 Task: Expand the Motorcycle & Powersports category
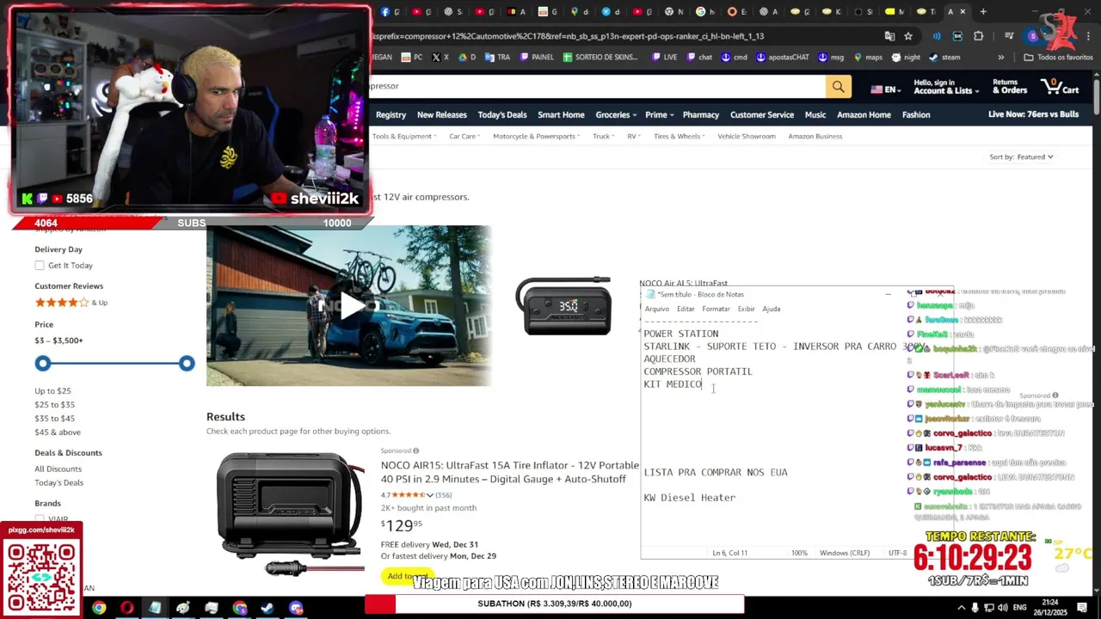[x=537, y=136]
